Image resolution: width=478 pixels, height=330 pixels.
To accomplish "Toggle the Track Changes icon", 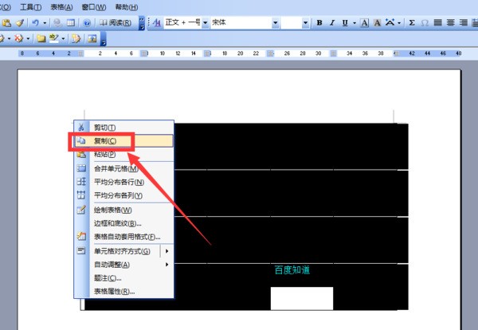I will pyautogui.click(x=76, y=39).
